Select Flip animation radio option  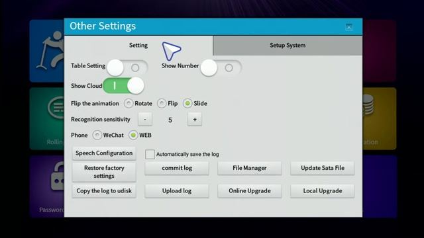click(162, 103)
